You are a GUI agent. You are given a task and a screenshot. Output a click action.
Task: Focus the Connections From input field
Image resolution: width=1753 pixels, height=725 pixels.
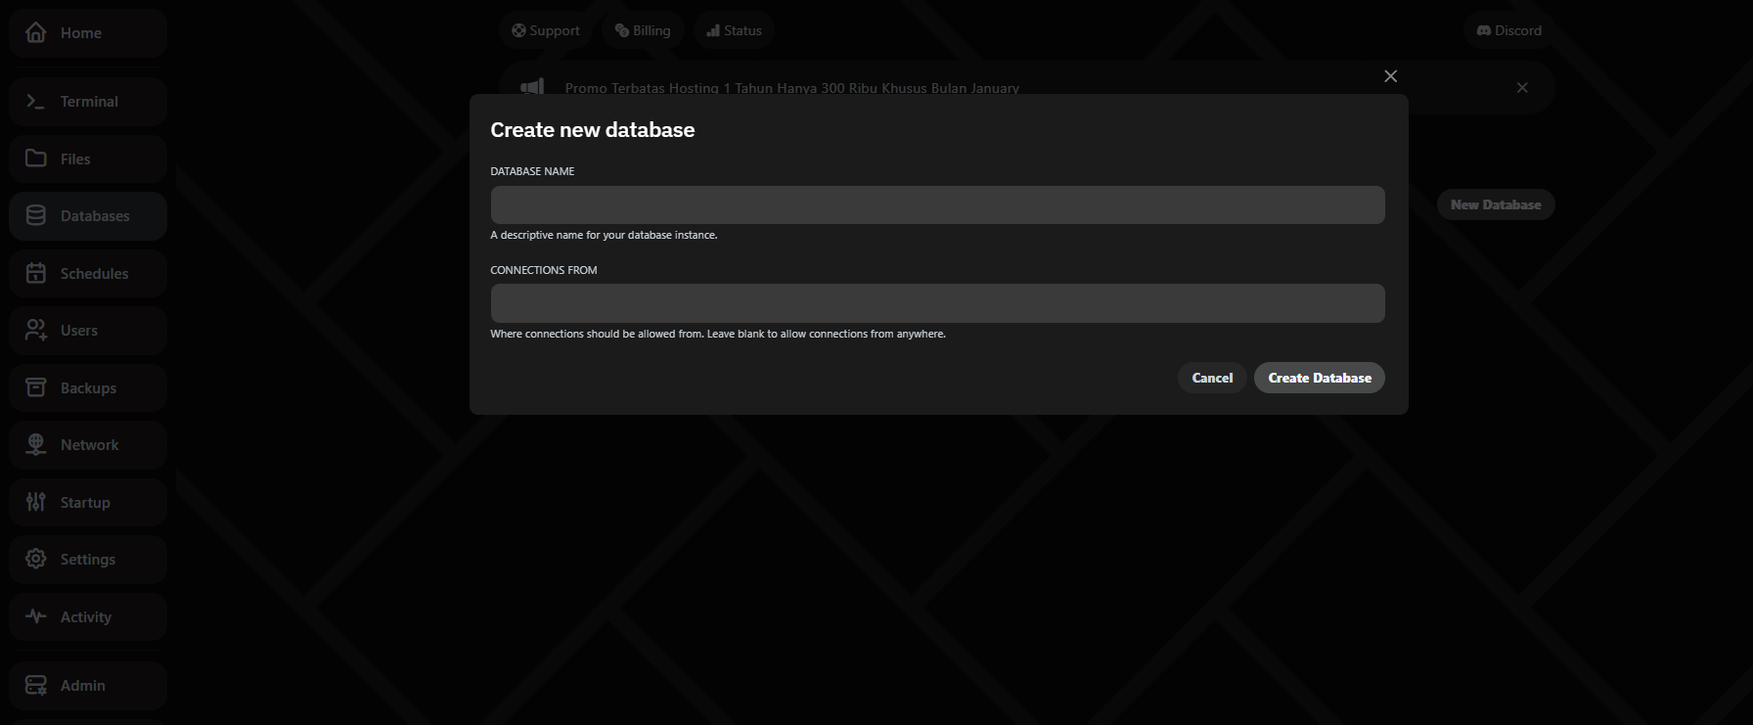pyautogui.click(x=937, y=303)
